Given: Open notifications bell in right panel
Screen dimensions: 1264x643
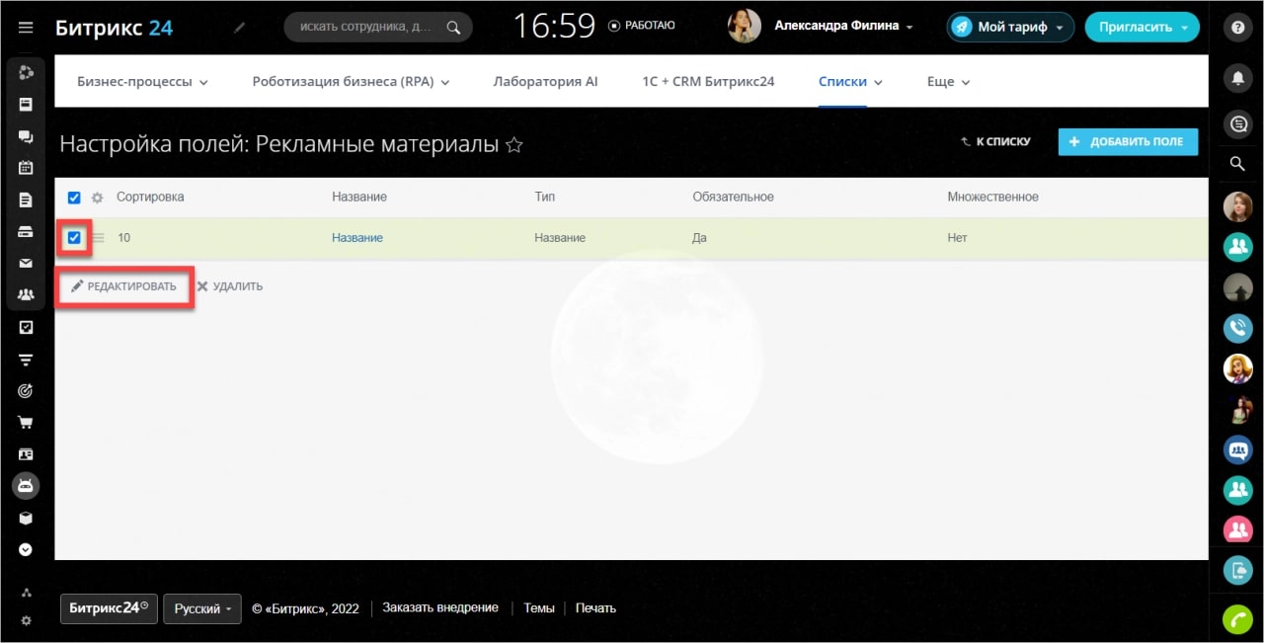Looking at the screenshot, I should (x=1236, y=76).
